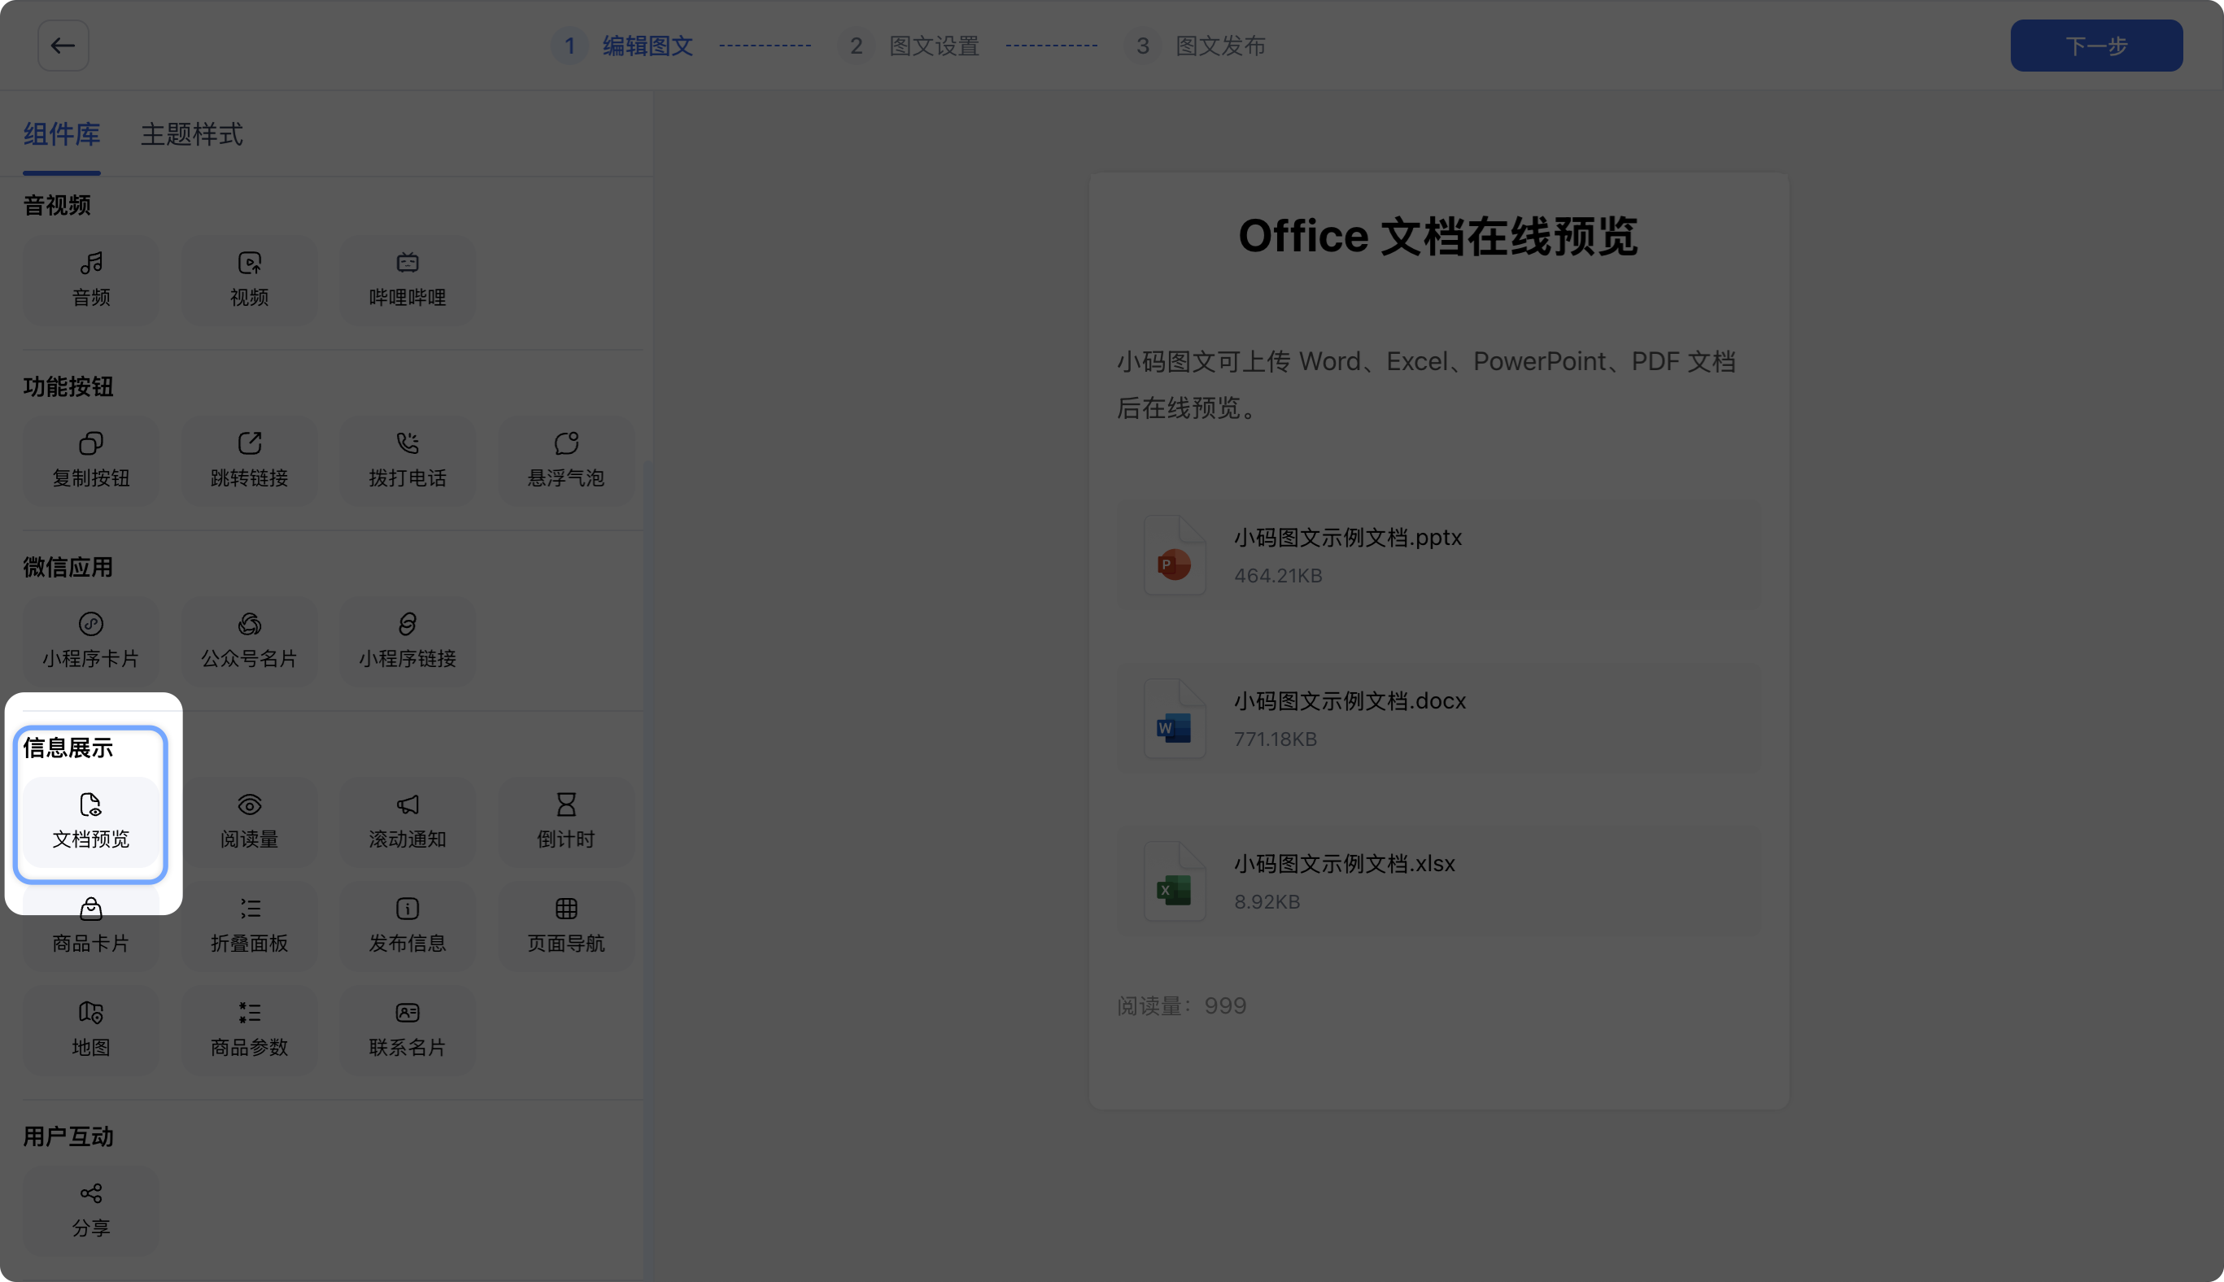Click the 用户互动 section heading
Screen dimensions: 2224x1282
click(68, 1136)
